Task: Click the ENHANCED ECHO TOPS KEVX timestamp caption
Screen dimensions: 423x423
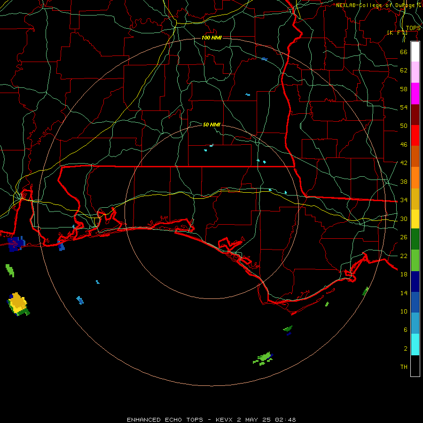Action: tap(211, 420)
